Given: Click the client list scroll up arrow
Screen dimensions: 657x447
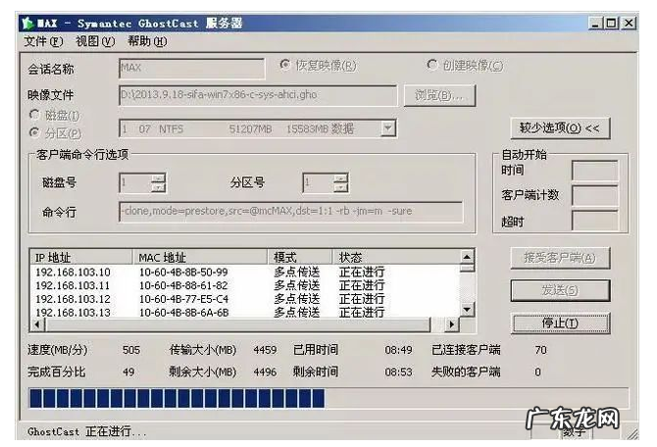Looking at the screenshot, I should coord(467,256).
